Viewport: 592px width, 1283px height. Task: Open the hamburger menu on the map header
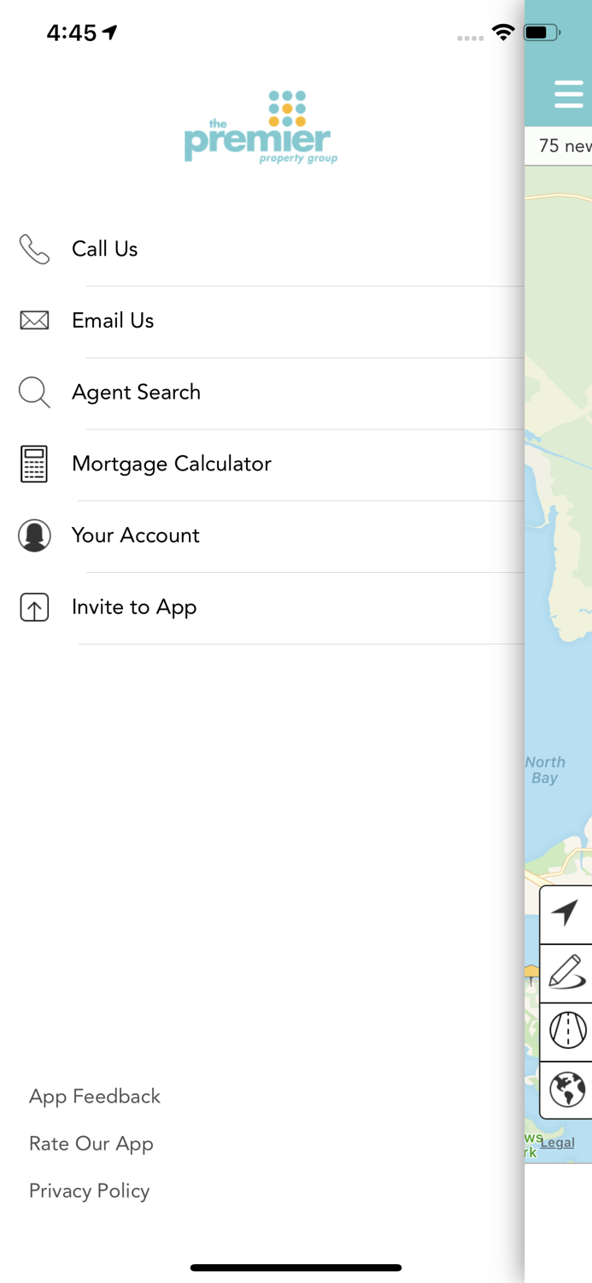[x=569, y=94]
